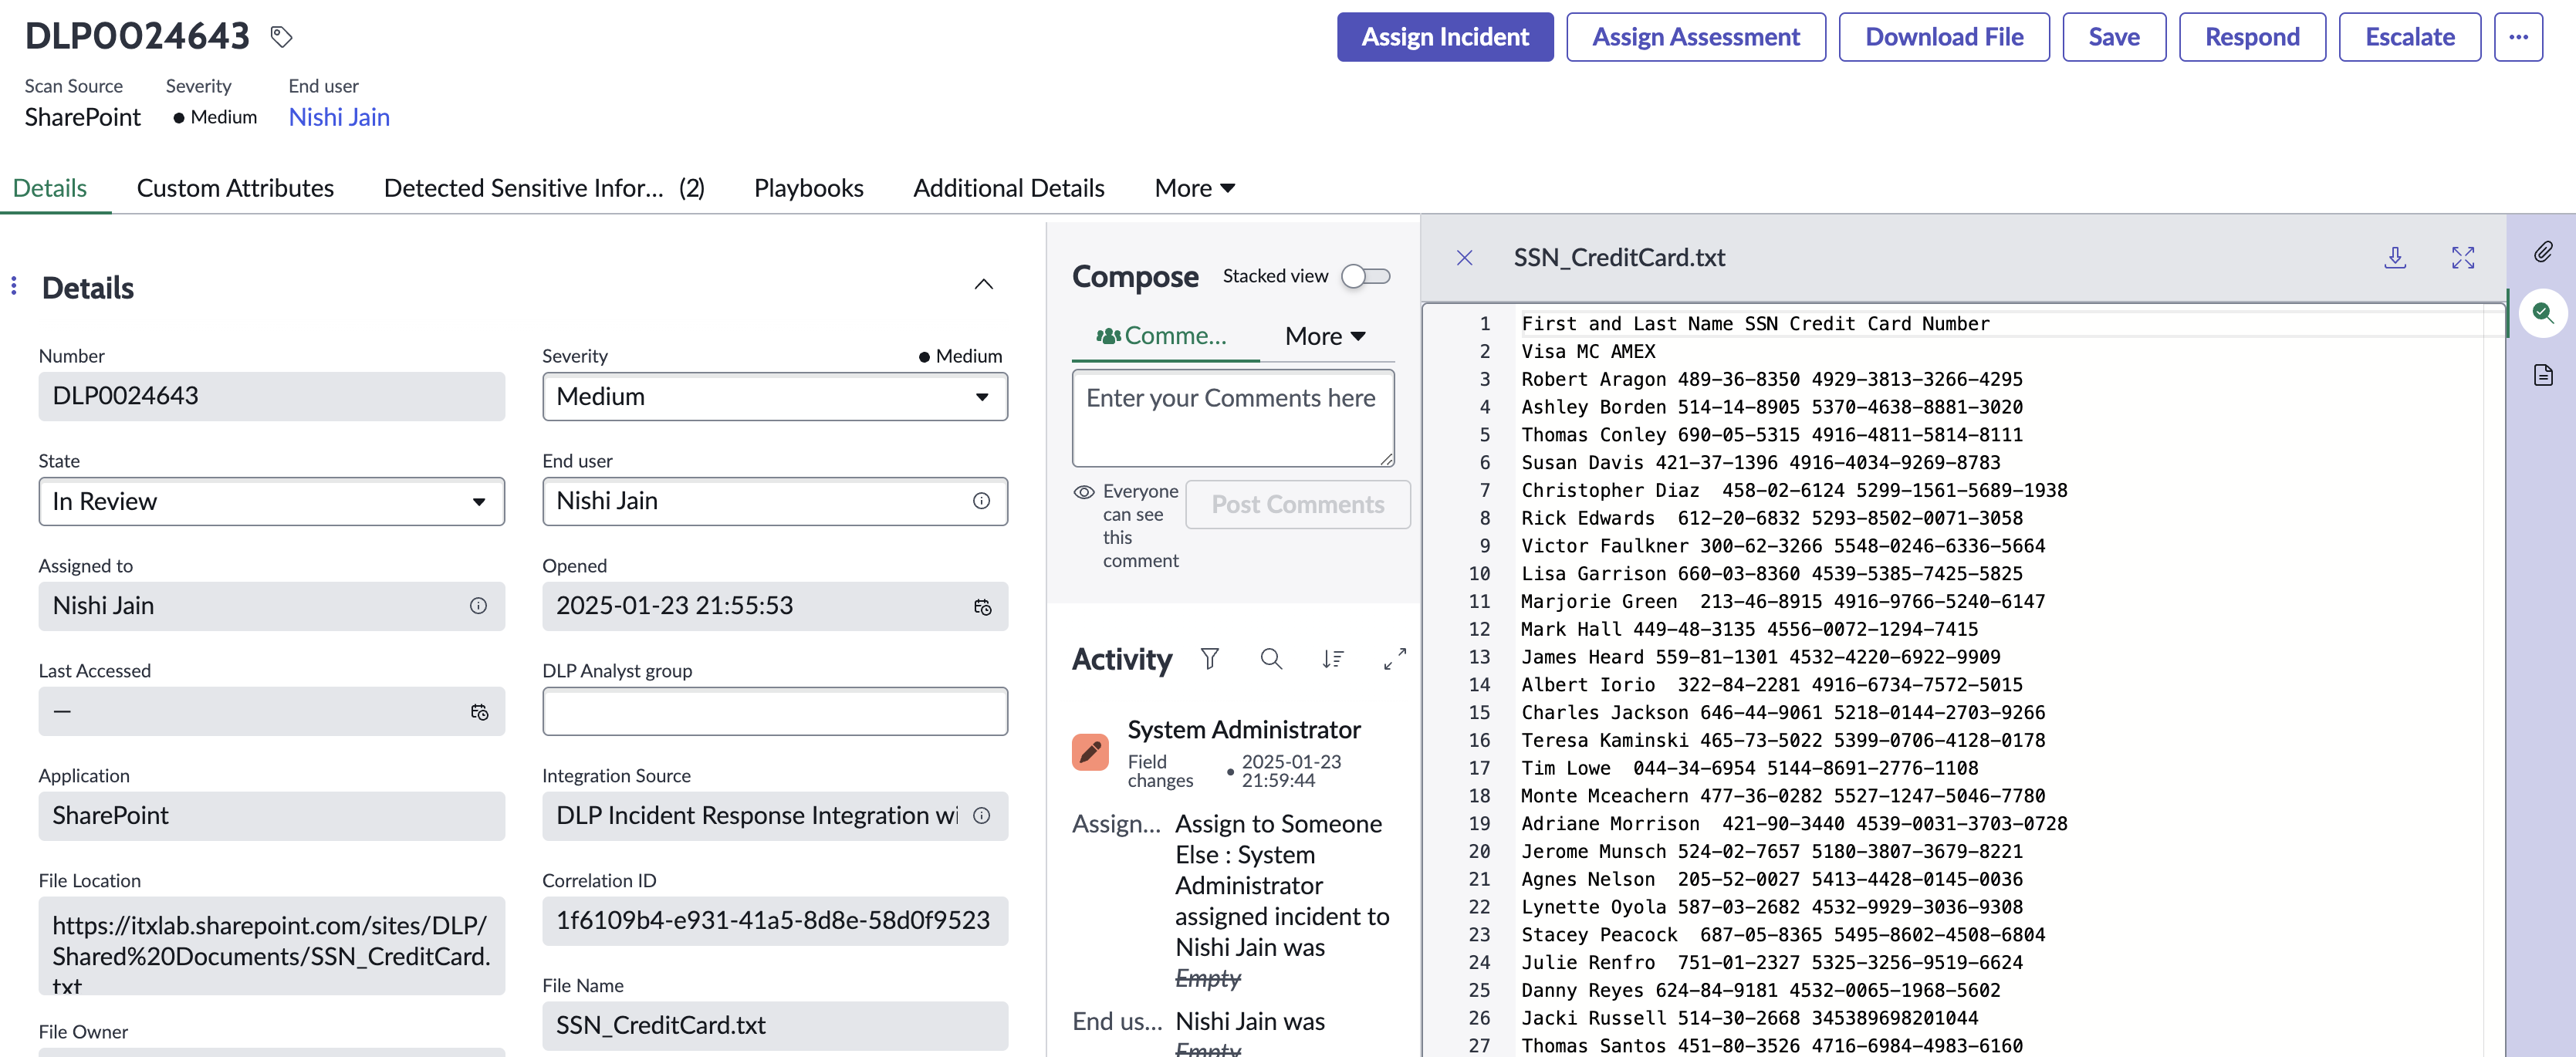Open the Severity dropdown
The width and height of the screenshot is (2576, 1057).
(x=775, y=397)
